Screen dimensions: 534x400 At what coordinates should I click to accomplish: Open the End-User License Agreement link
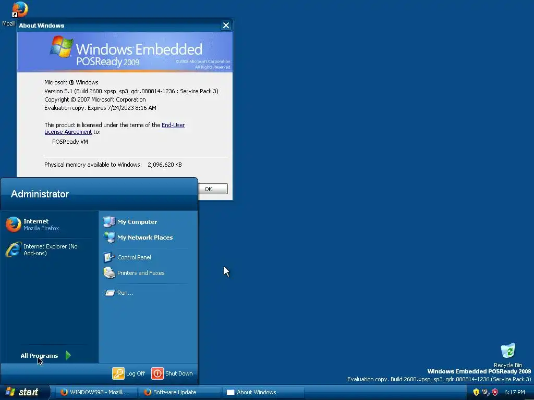coord(173,125)
